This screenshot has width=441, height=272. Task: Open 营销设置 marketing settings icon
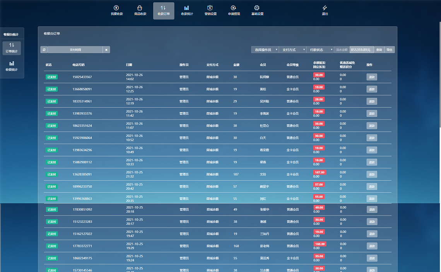(x=210, y=10)
